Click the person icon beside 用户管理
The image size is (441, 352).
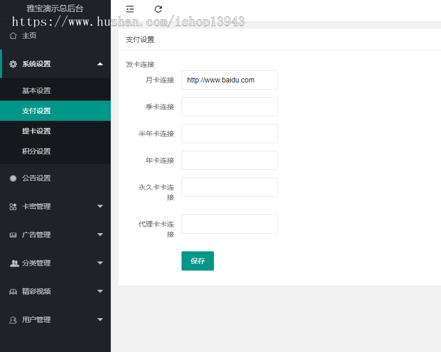pyautogui.click(x=13, y=320)
